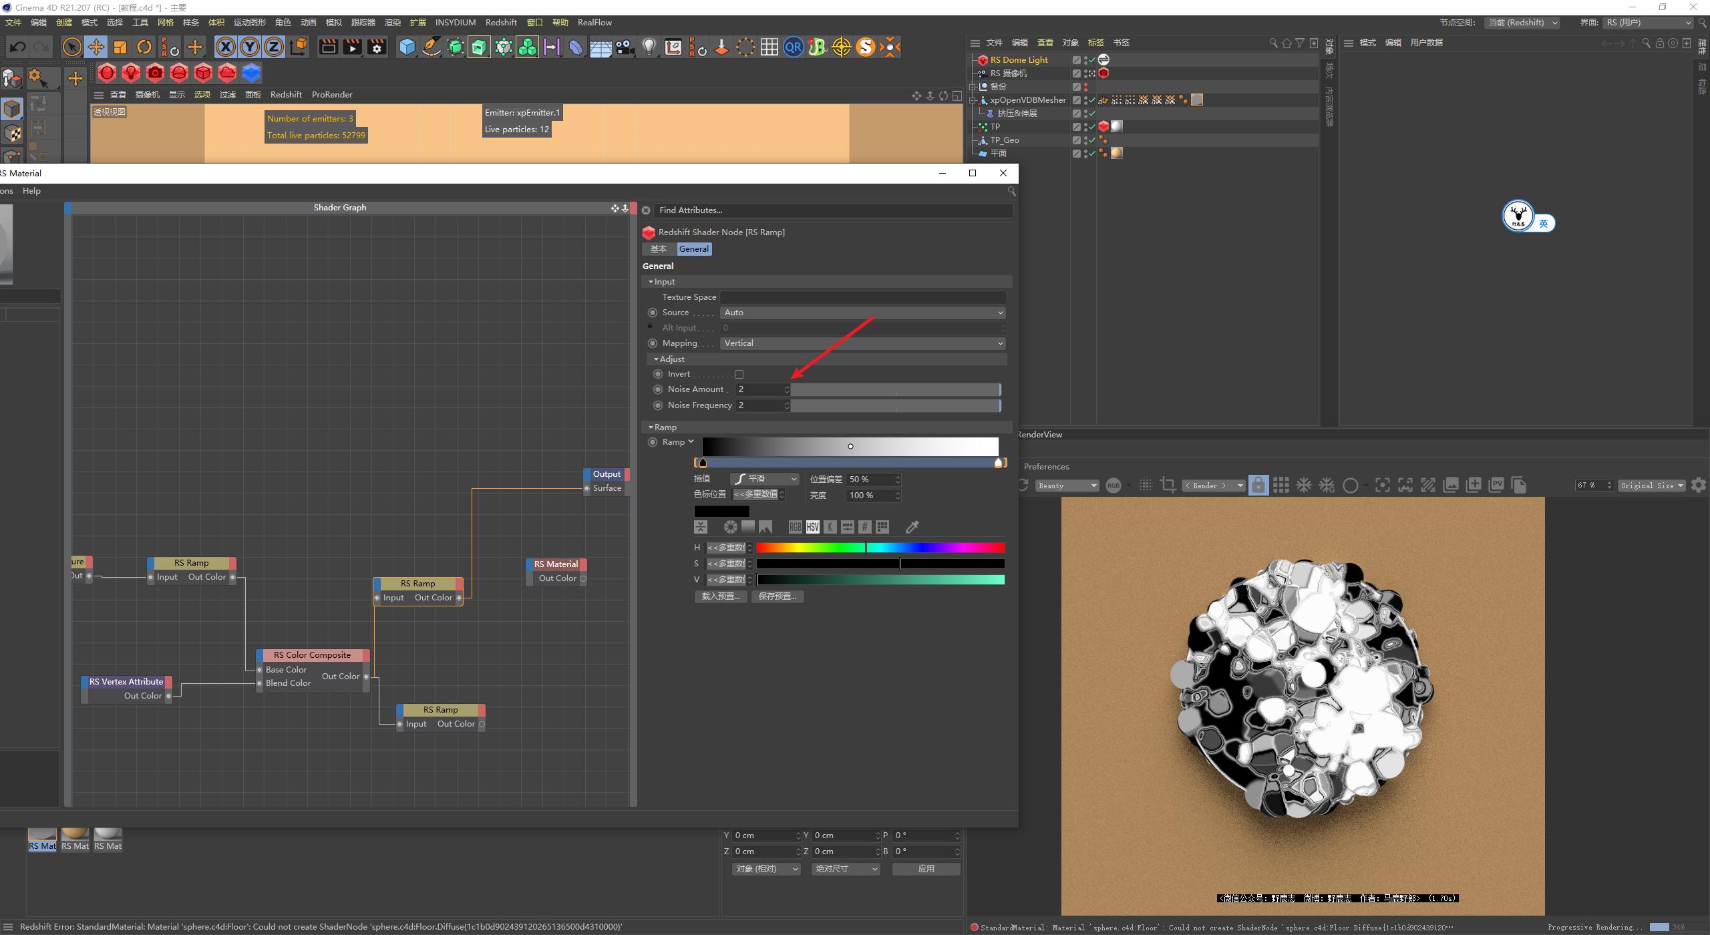The height and width of the screenshot is (935, 1710).
Task: Click the hue spectrum bar in the color picker
Action: (882, 548)
